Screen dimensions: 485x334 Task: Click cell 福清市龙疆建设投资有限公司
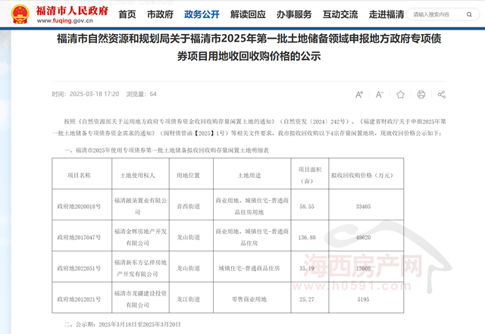click(x=140, y=298)
